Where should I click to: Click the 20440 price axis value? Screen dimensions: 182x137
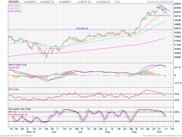177,8
